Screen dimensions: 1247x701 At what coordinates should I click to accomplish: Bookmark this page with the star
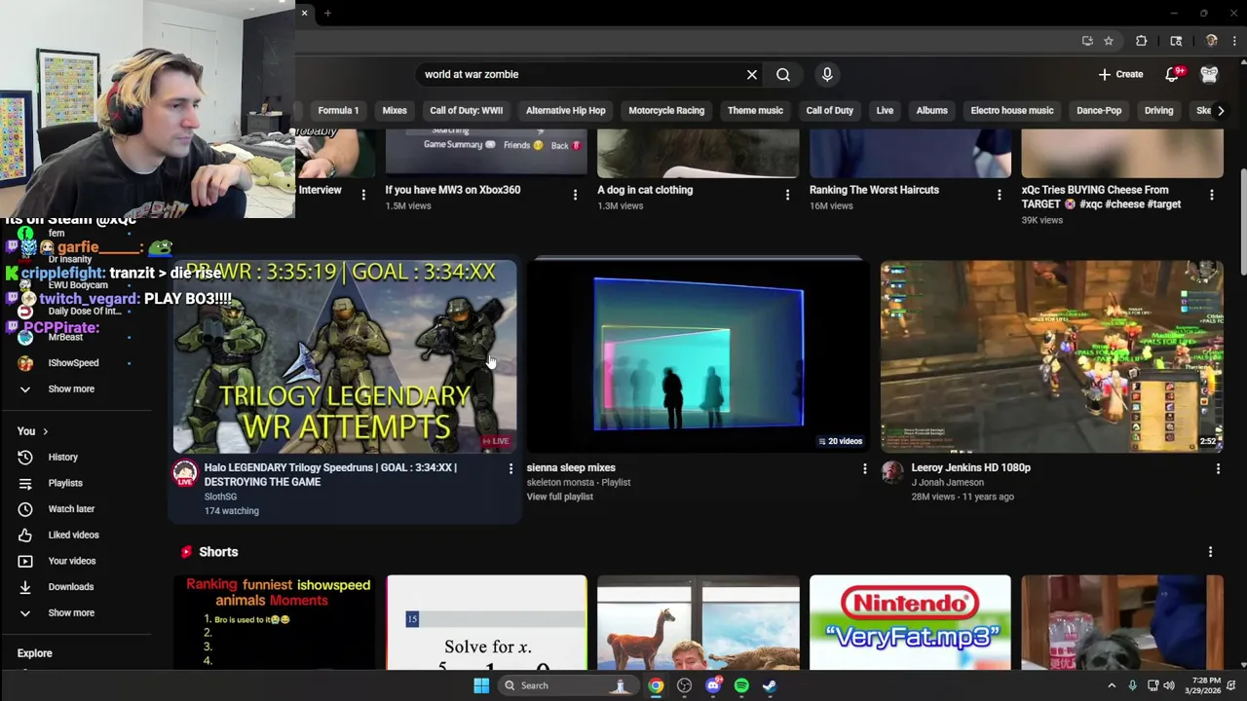click(x=1109, y=41)
